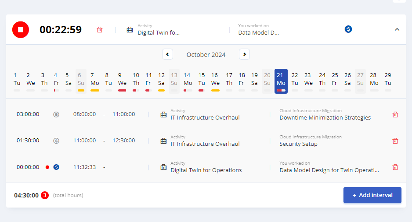Toggle the billable dollar icon in timer header
Screen dimensions: 412x222
pyautogui.click(x=348, y=29)
